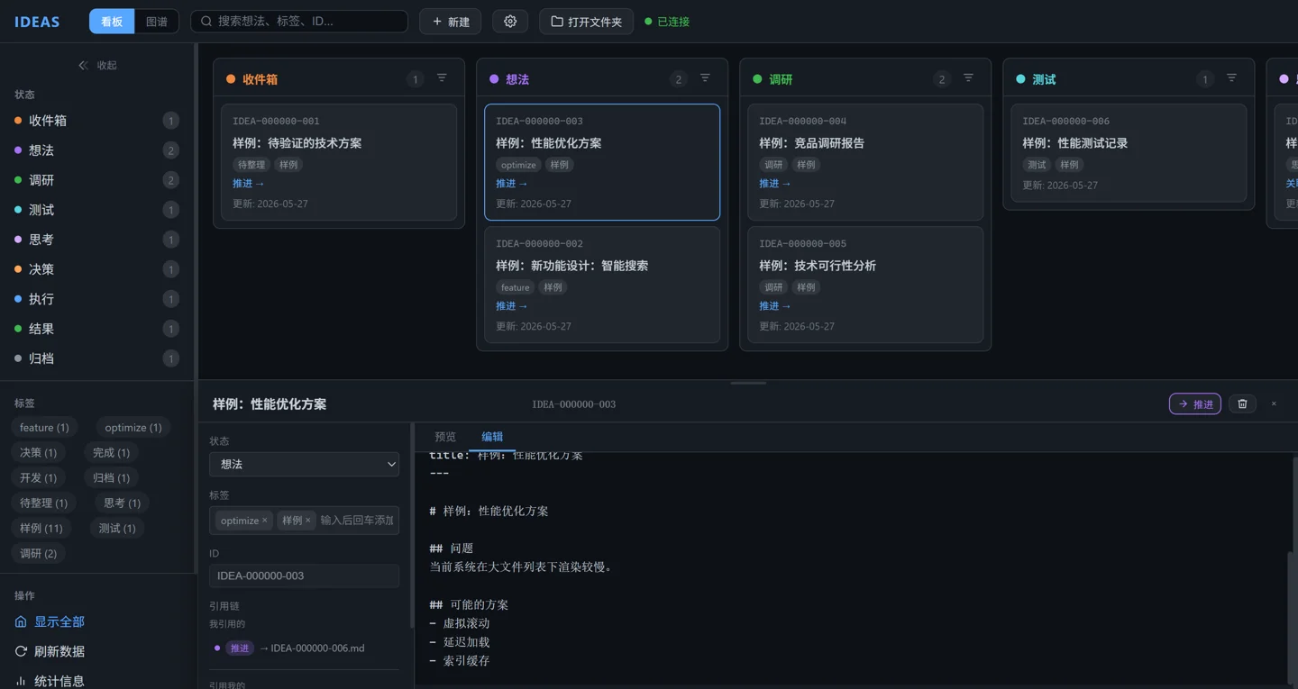Click the panel resize handle above detail

click(x=748, y=383)
